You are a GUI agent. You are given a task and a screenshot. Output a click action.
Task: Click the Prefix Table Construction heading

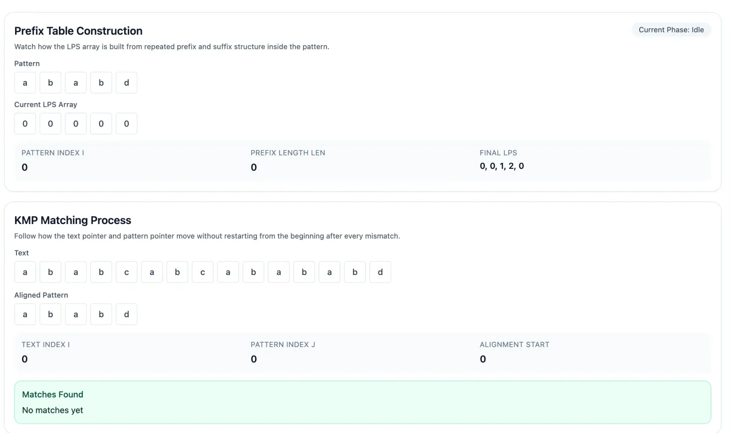[78, 31]
